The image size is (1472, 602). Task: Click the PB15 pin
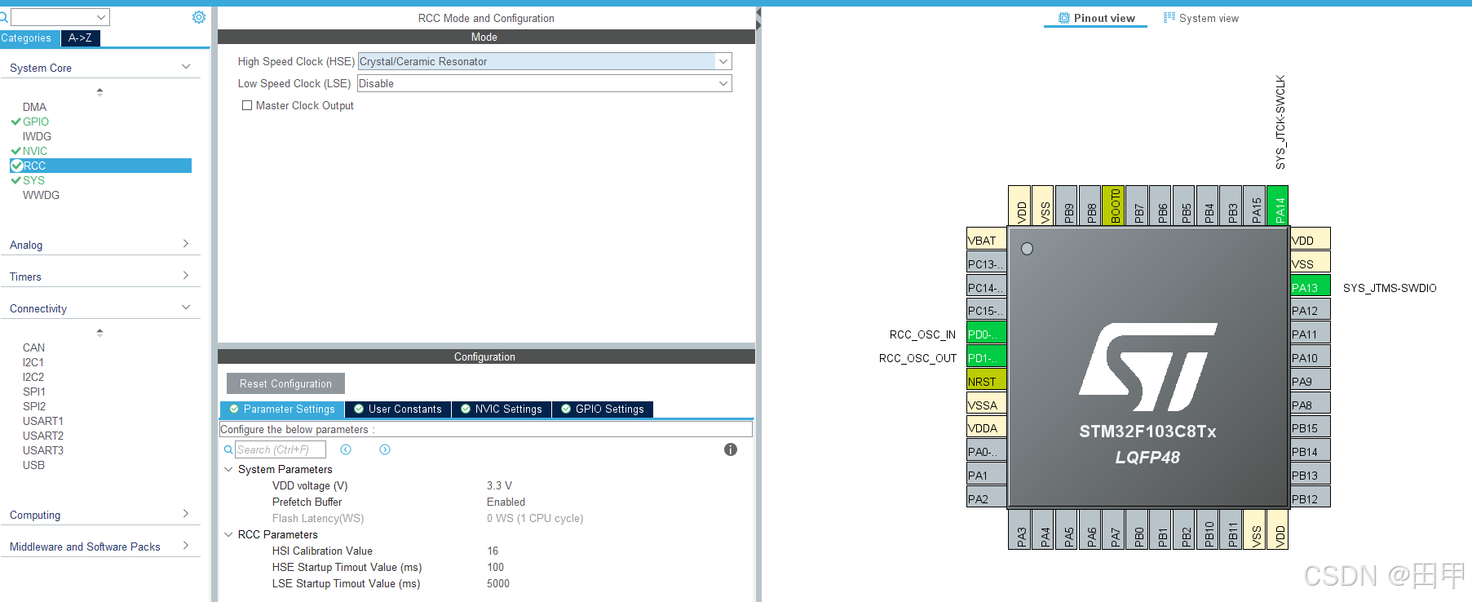click(x=1311, y=427)
